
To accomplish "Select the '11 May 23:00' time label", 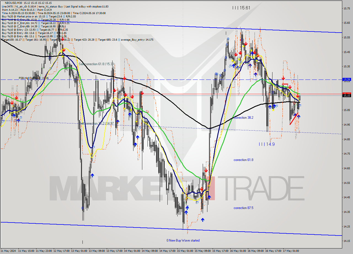I will [x=44, y=251].
